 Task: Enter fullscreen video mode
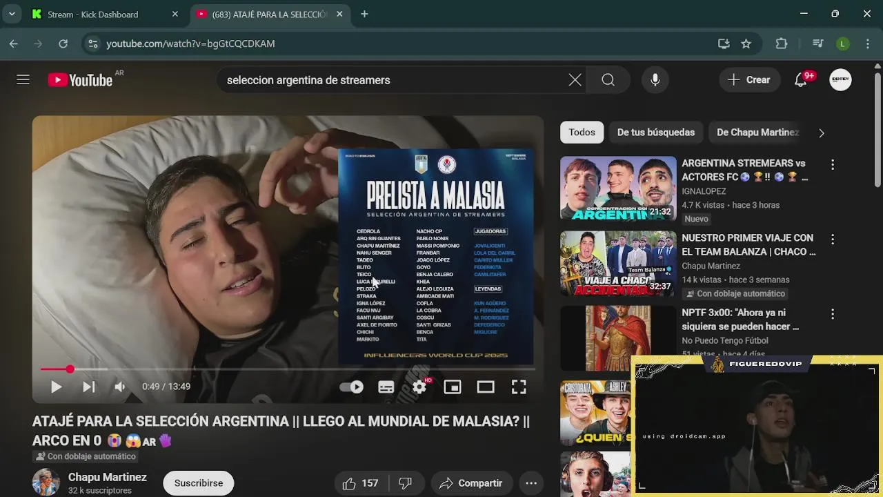click(519, 387)
